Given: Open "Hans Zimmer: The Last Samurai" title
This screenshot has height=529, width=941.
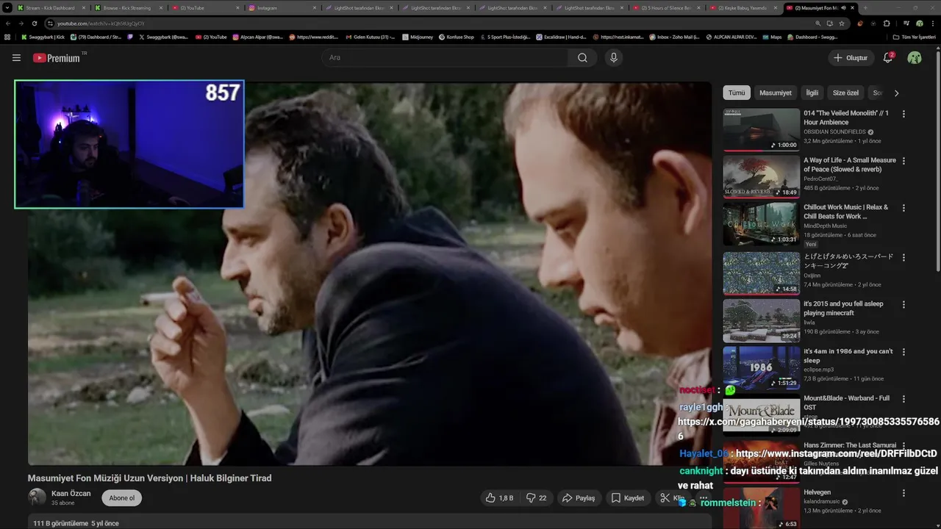Looking at the screenshot, I should [x=849, y=445].
